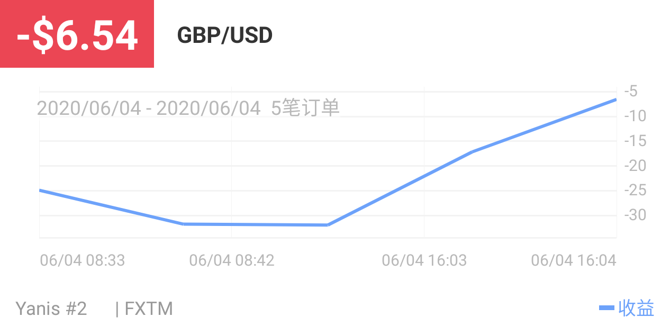Select the 06/04 16:04 time axis label
Viewport: 670px width, 335px height.
click(x=574, y=260)
